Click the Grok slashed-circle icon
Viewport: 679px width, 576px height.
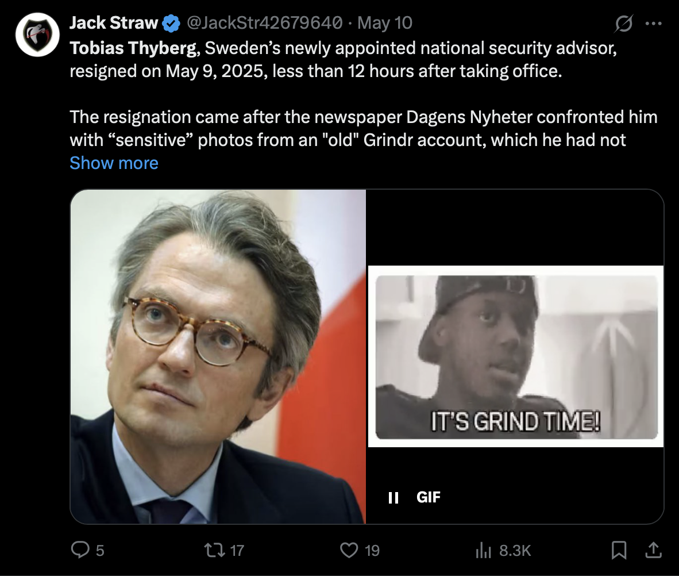[623, 24]
